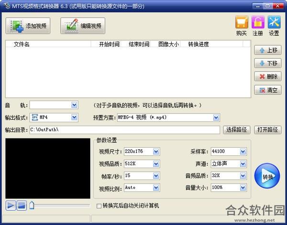This screenshot has height=225, width=287.
Task: Expand the 帧率/秒 15 dropdown
Action: 156,176
